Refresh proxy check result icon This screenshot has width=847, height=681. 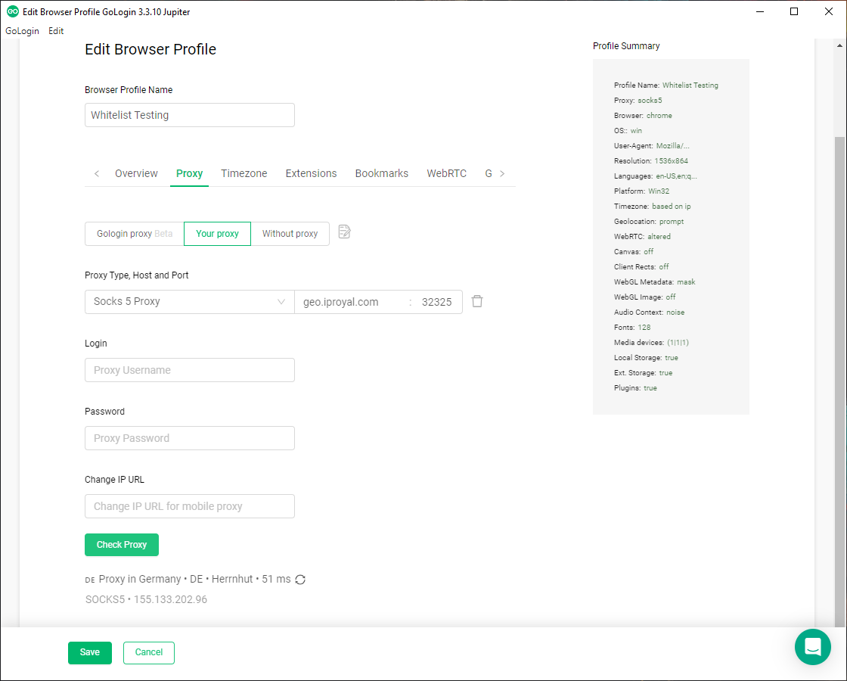(300, 580)
